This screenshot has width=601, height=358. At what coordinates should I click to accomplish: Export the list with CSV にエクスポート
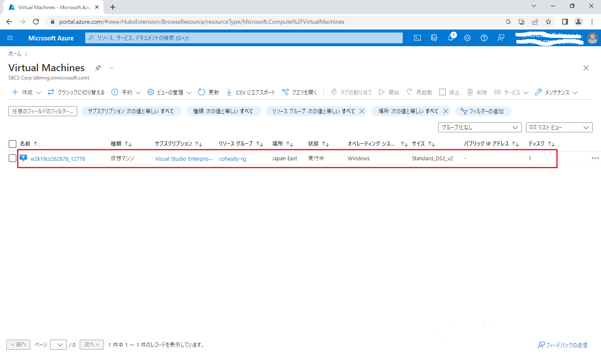pyautogui.click(x=251, y=92)
